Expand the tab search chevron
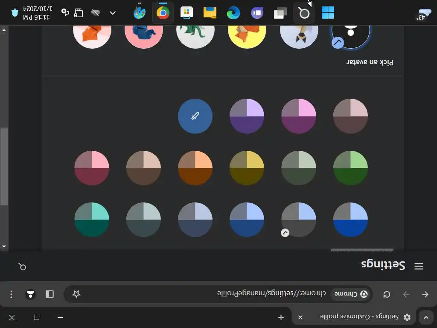437x328 pixels. tap(426, 317)
